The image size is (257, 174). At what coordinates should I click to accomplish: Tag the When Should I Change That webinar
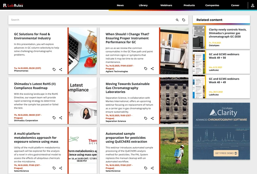(x=146, y=69)
